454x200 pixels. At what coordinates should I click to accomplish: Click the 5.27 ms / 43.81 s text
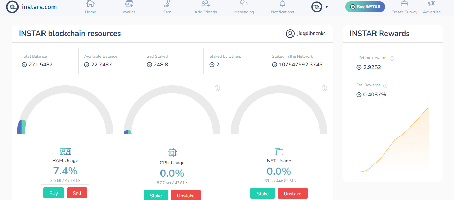pyautogui.click(x=172, y=183)
